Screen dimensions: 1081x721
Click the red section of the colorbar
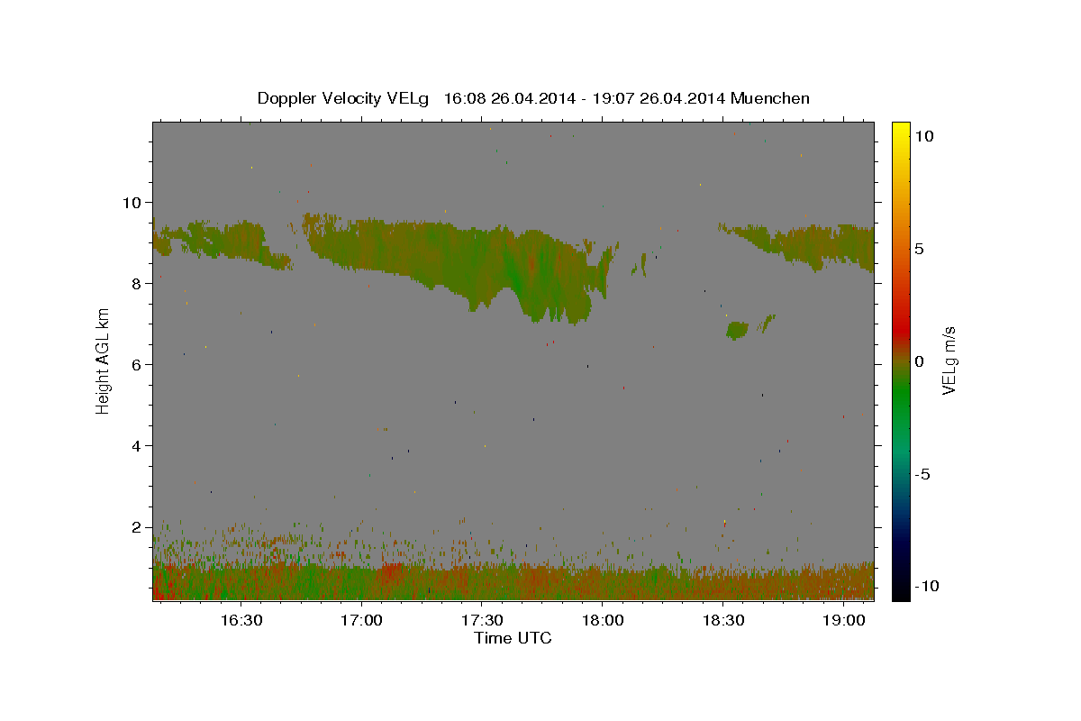point(900,329)
